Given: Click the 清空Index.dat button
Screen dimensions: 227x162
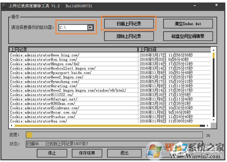Looking at the screenshot, I should click(188, 24).
